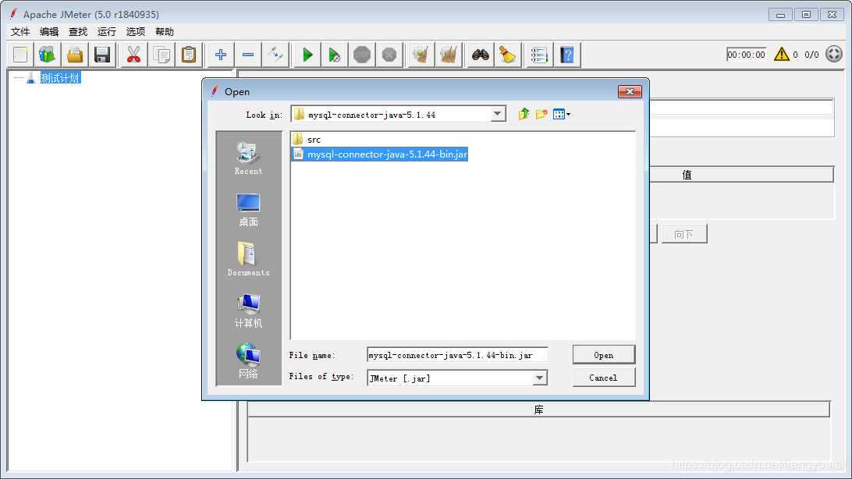Image resolution: width=852 pixels, height=479 pixels.
Task: Click the Open file toolbar icon
Action: point(75,55)
